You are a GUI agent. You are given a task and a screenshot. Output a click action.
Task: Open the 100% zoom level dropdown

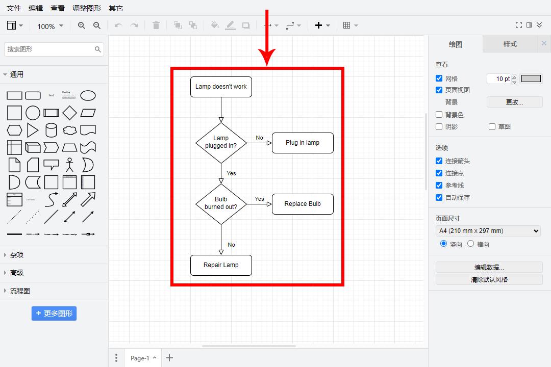pos(50,26)
